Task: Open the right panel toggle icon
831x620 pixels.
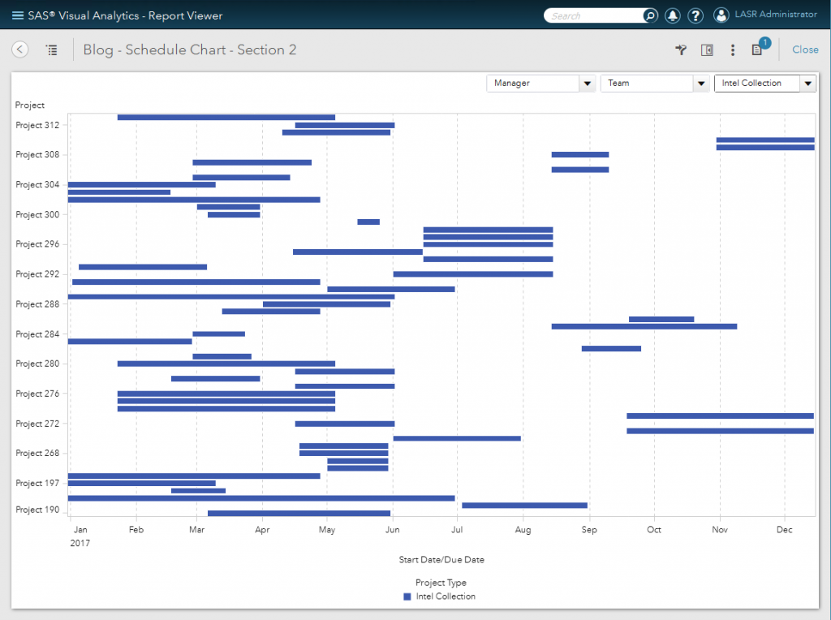Action: pos(707,50)
